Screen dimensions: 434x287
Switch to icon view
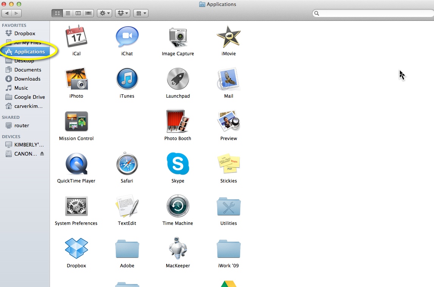point(57,13)
